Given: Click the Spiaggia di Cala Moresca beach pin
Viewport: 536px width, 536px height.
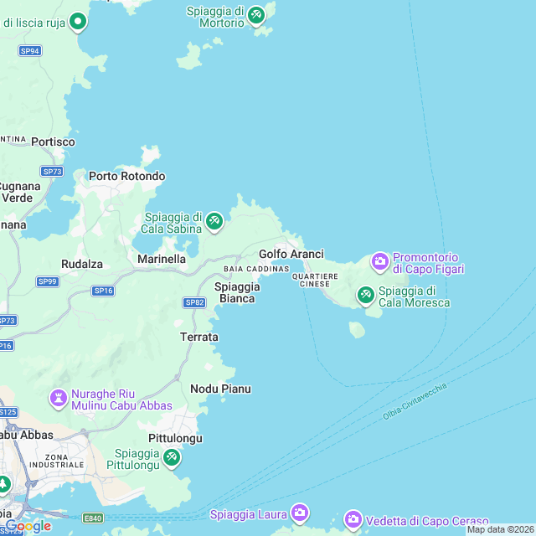Looking at the screenshot, I should coord(366,296).
